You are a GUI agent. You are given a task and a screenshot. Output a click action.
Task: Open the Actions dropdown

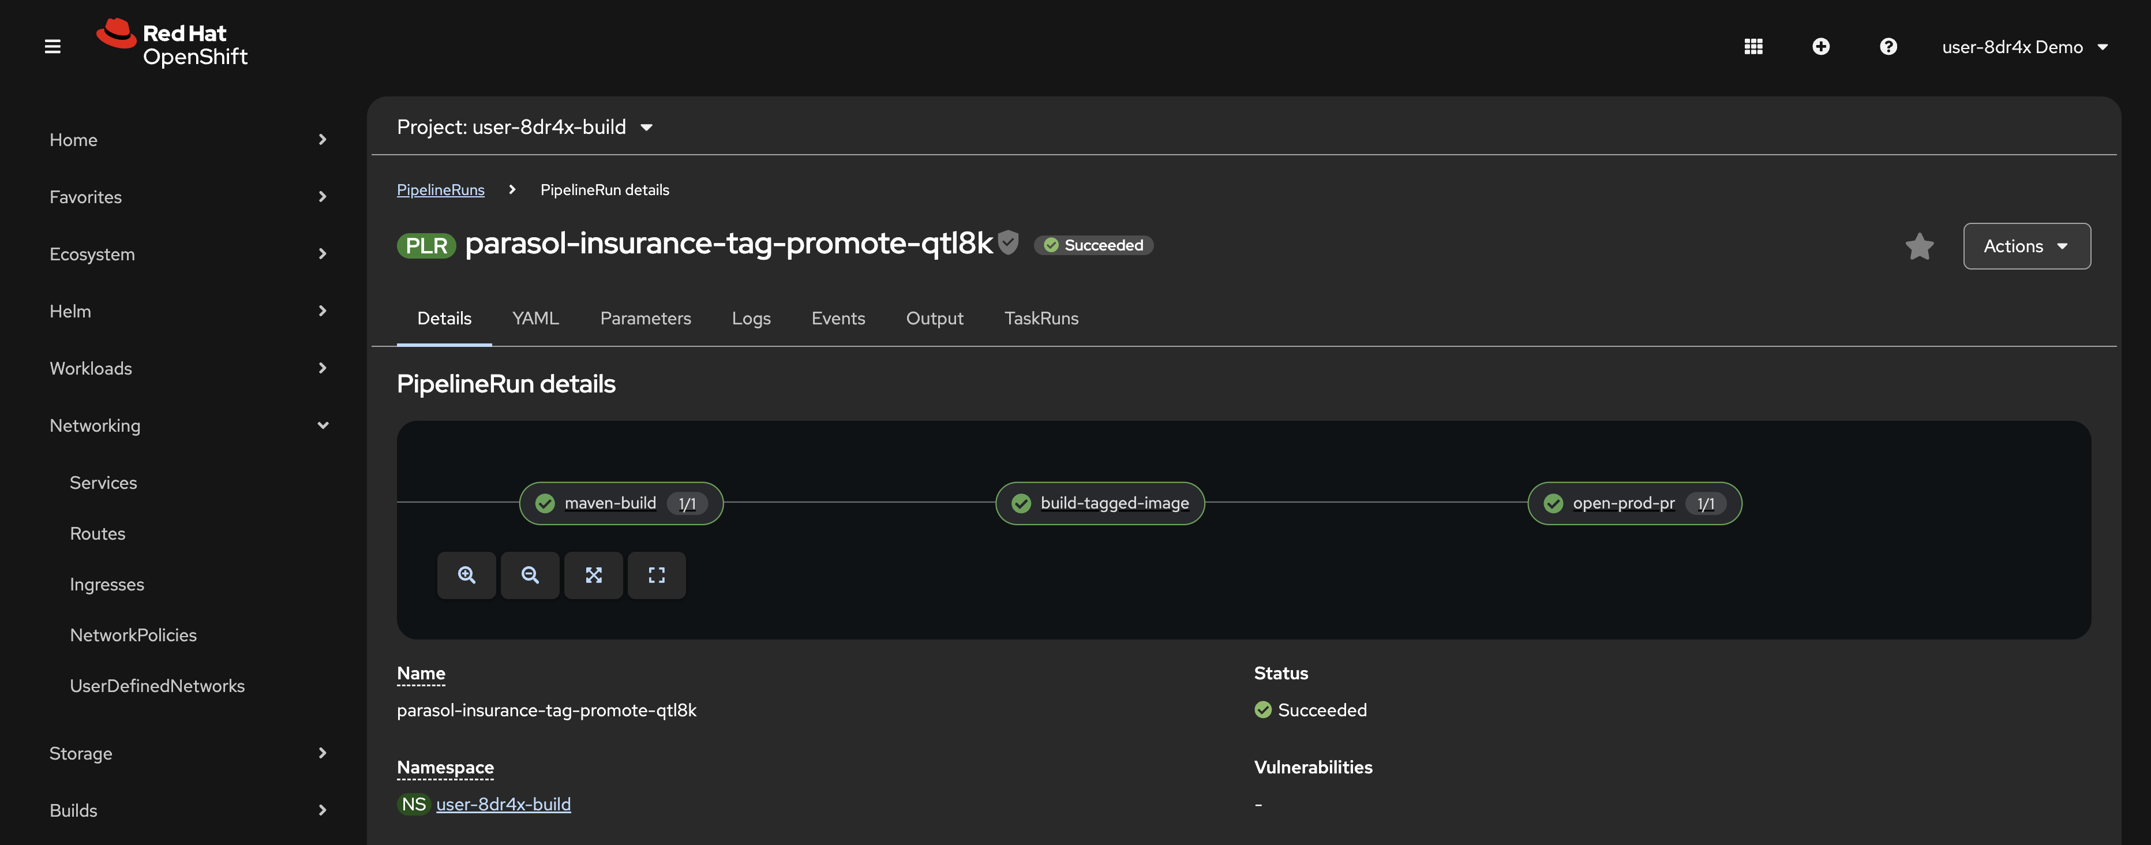coord(2026,246)
